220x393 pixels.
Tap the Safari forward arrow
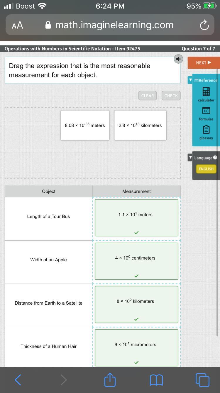click(64, 380)
